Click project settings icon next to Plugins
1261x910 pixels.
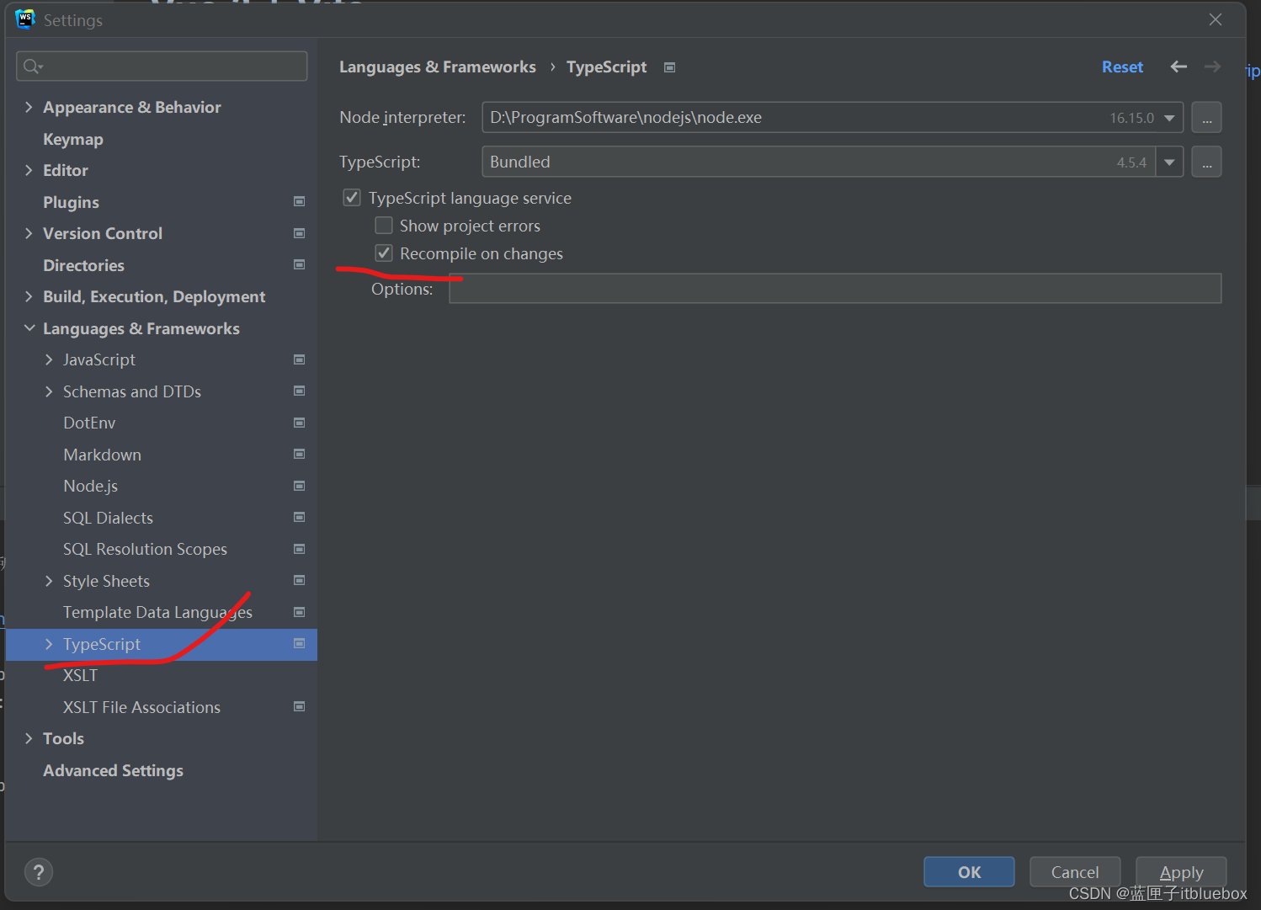coord(299,201)
